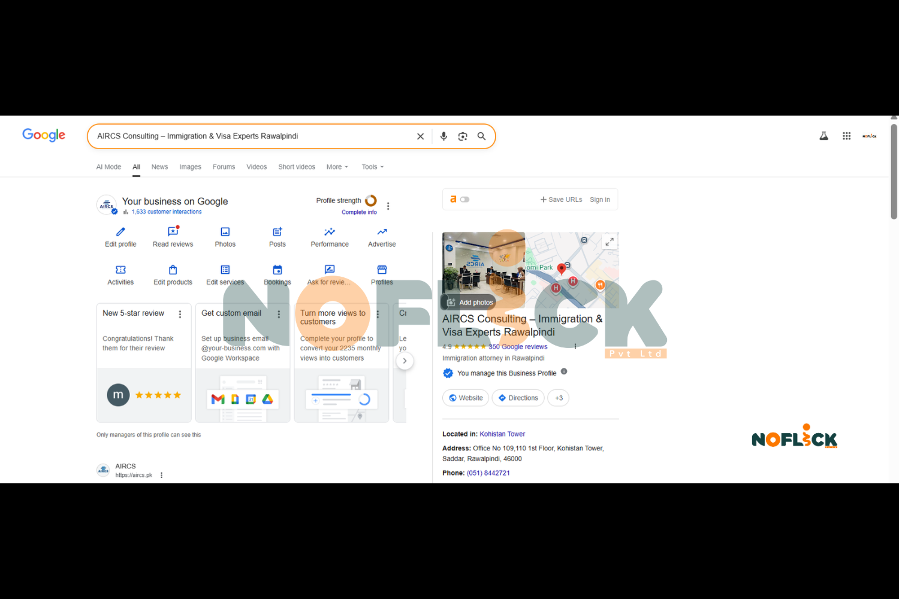Viewport: 899px width, 599px height.
Task: Expand the Tools dropdown
Action: [x=372, y=167]
